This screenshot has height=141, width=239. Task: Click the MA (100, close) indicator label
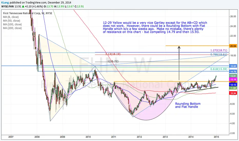(12, 24)
